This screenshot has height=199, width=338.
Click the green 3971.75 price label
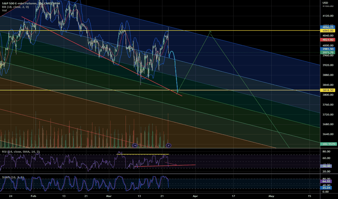pos(328,52)
